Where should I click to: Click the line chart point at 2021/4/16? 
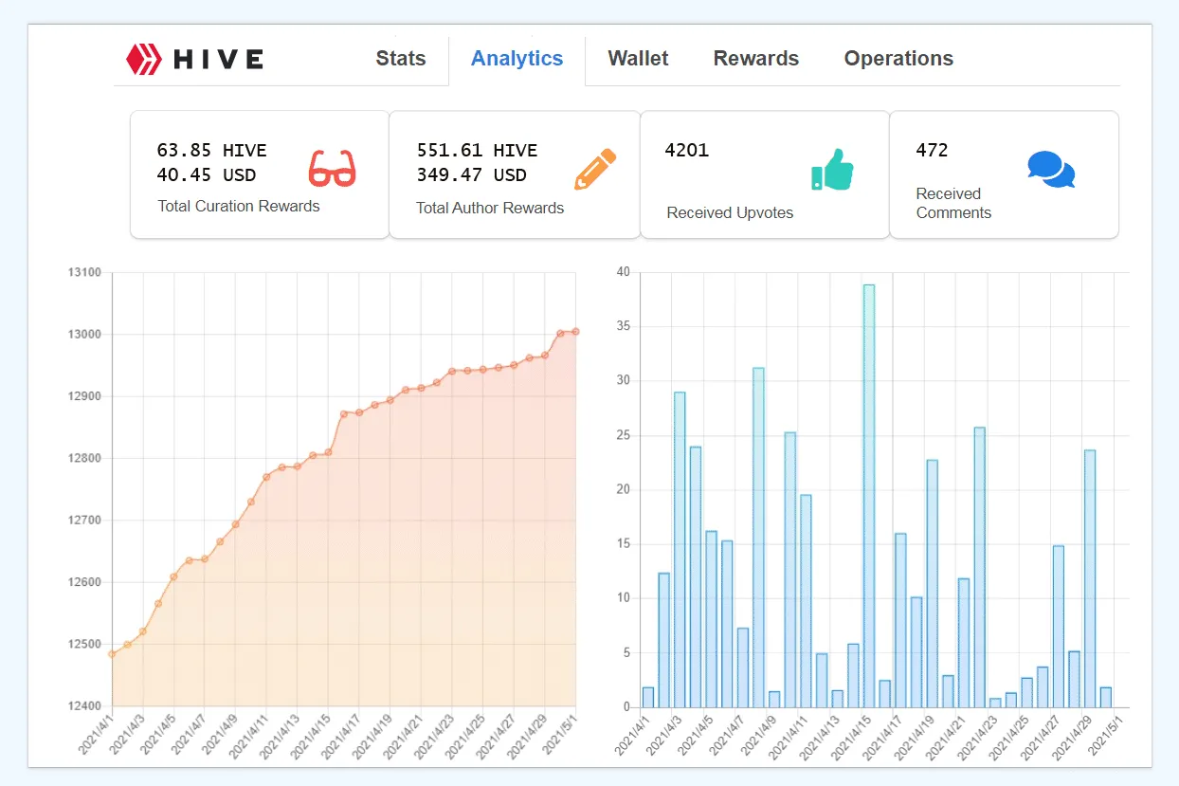(344, 413)
